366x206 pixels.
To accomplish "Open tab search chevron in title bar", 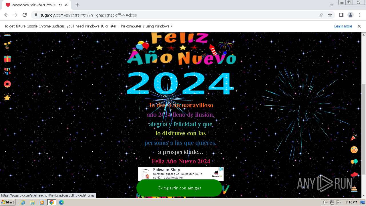I will (x=332, y=5).
